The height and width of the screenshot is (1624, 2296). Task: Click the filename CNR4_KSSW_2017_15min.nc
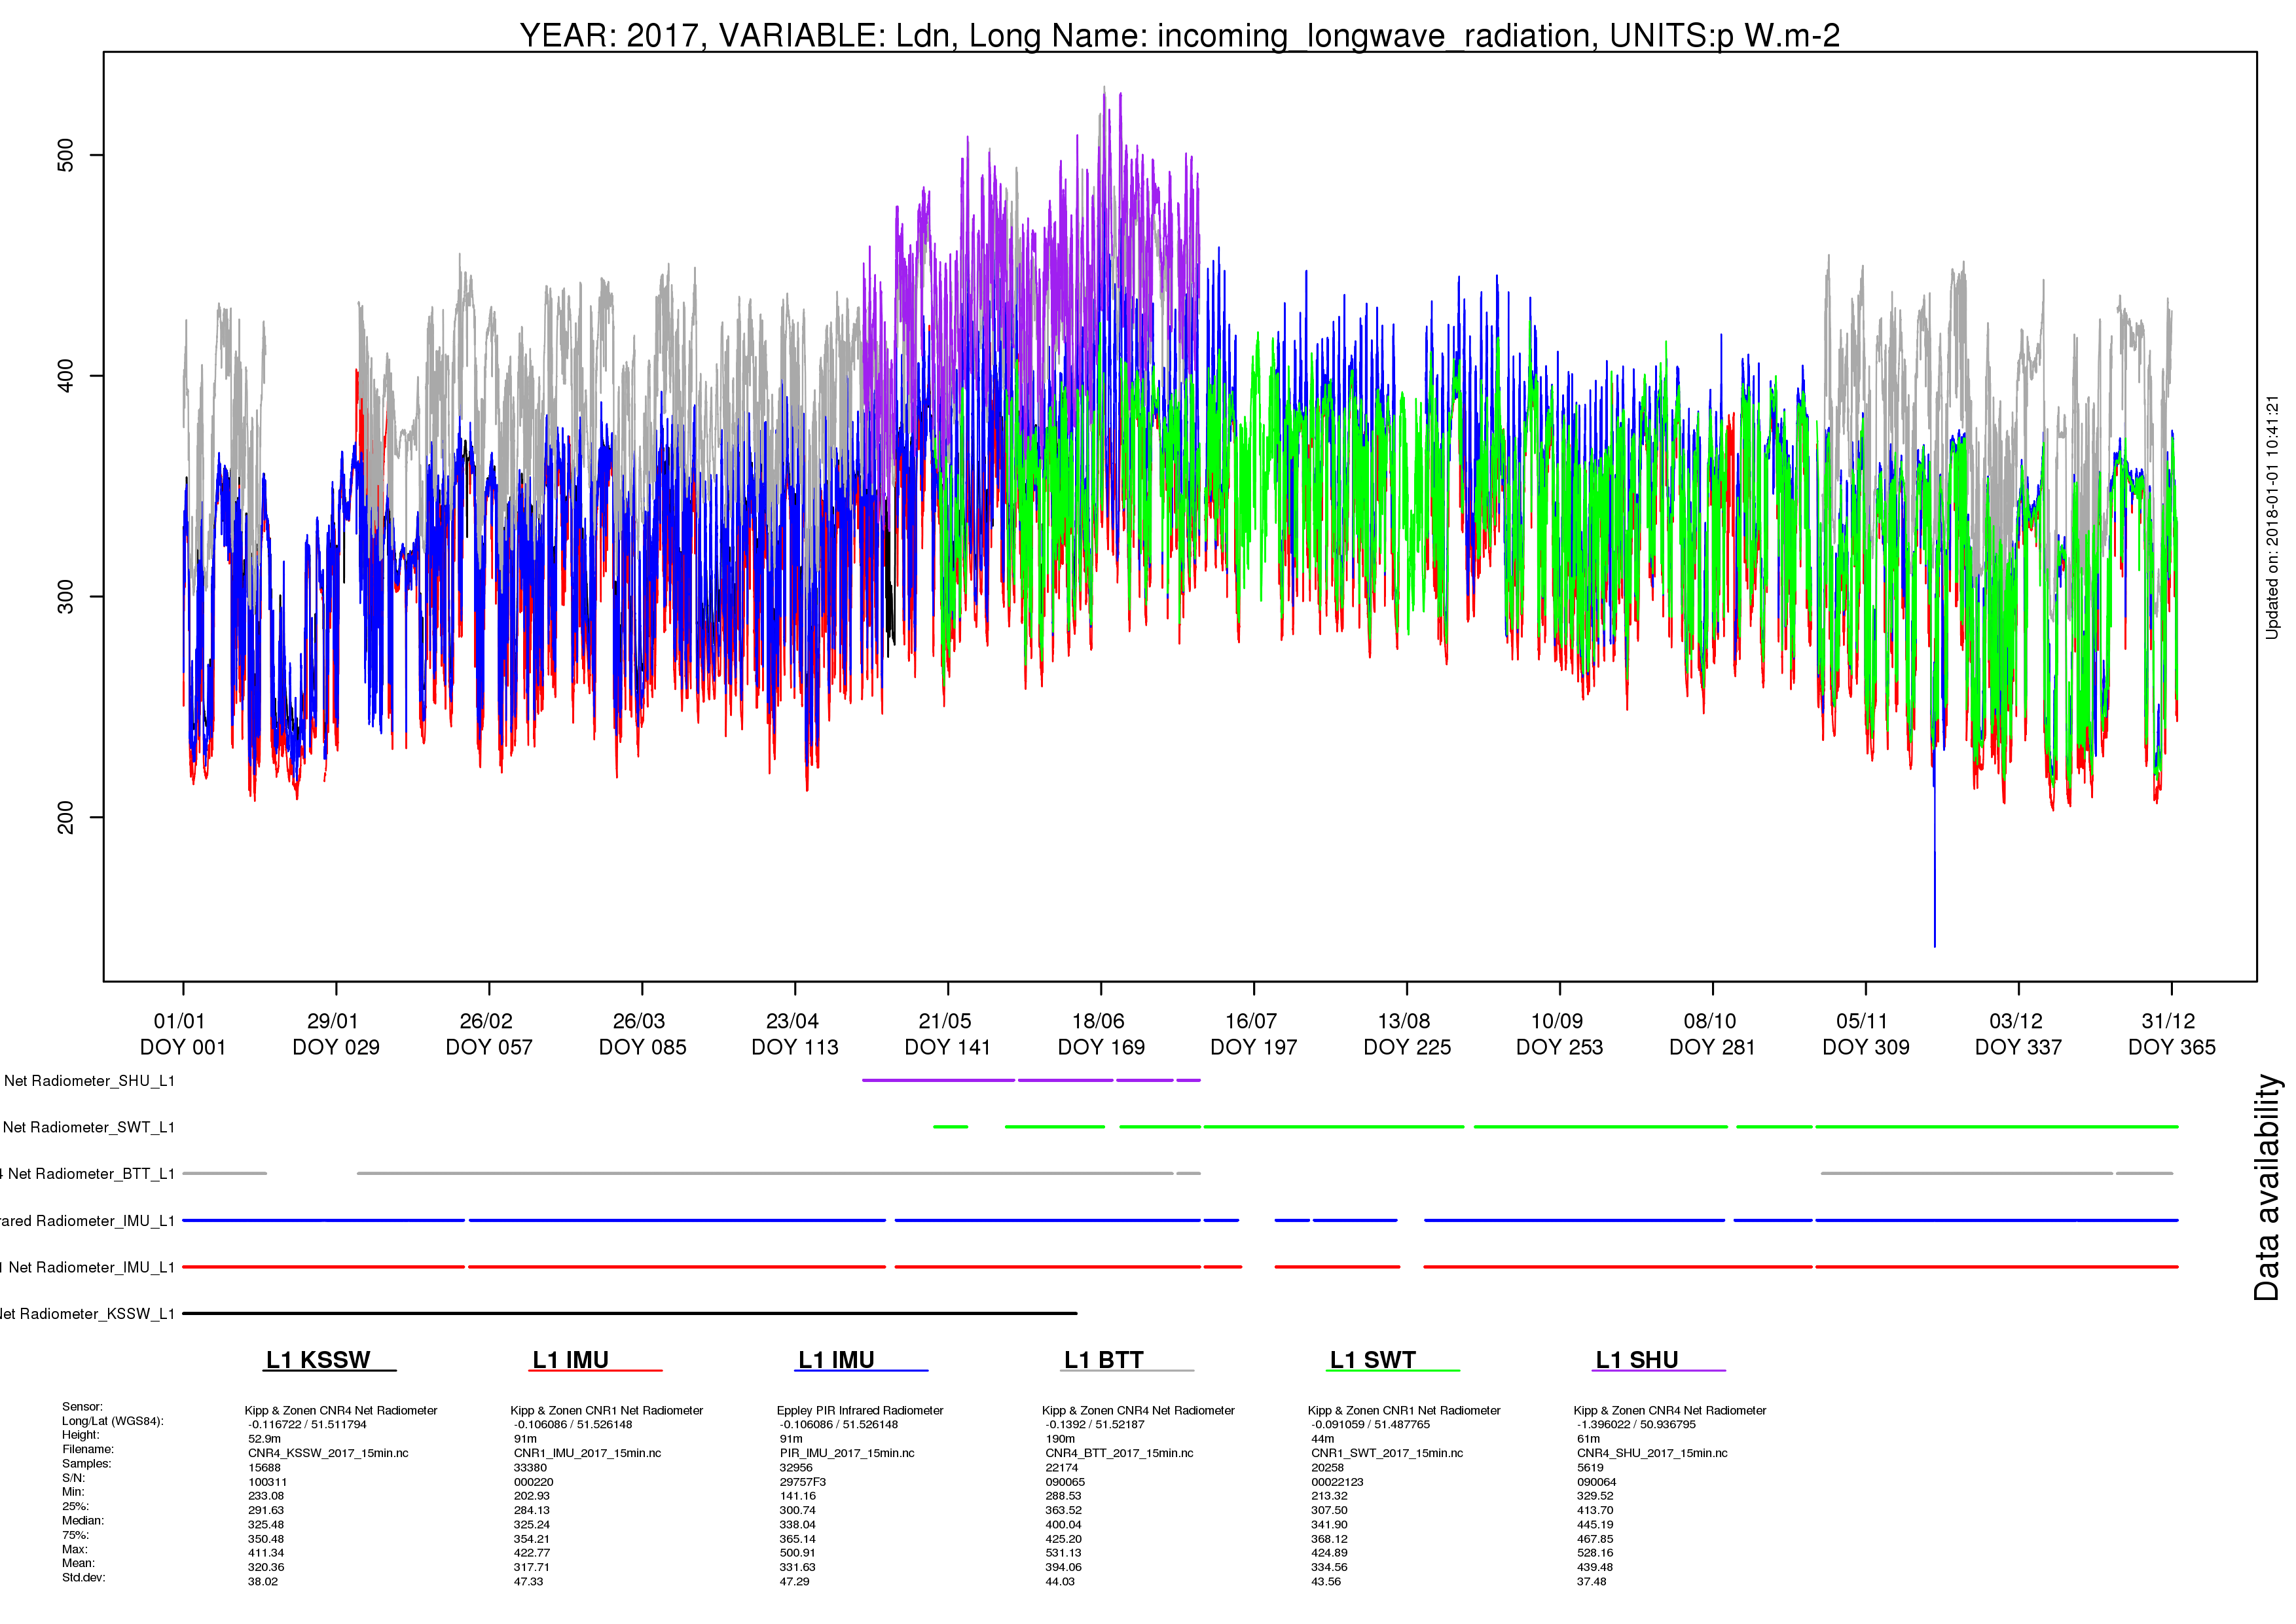tap(328, 1454)
